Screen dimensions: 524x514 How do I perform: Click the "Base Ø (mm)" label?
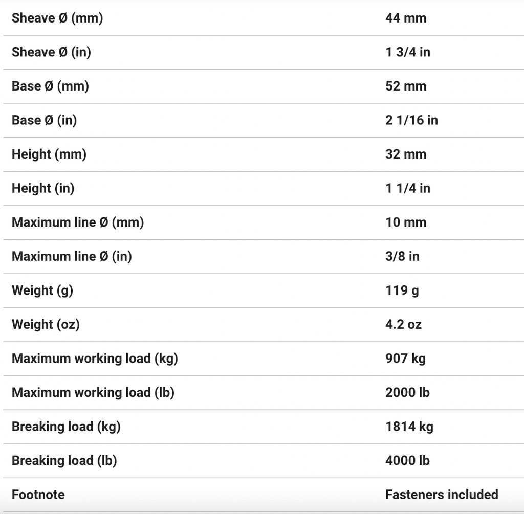click(50, 86)
